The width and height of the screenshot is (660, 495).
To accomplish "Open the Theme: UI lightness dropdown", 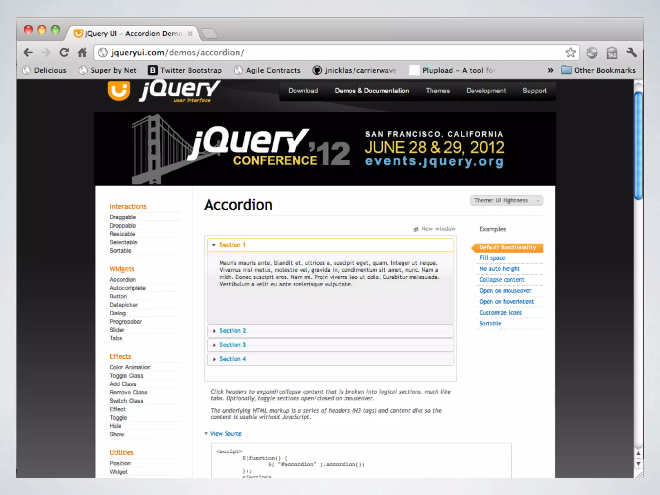I will [506, 200].
